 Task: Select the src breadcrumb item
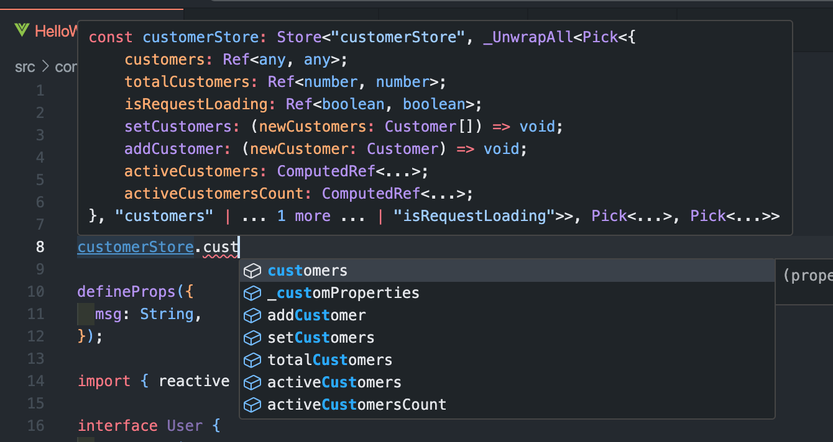coord(25,66)
